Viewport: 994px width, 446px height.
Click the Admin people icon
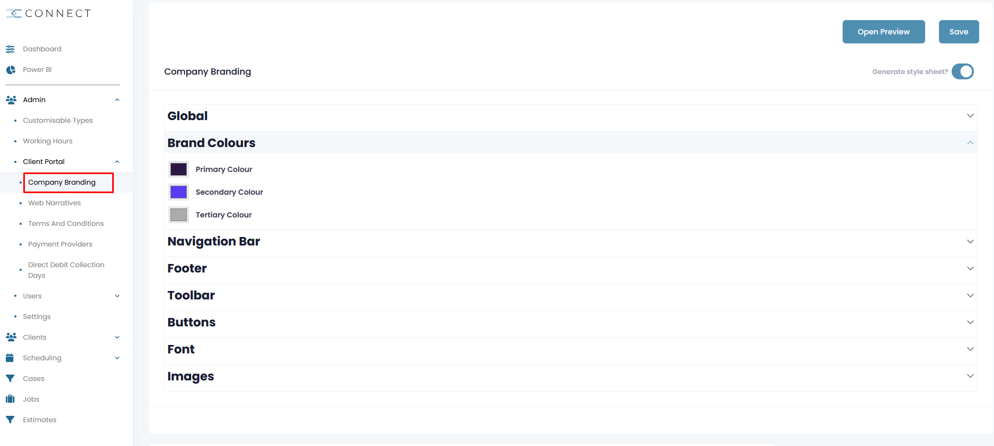coord(11,99)
